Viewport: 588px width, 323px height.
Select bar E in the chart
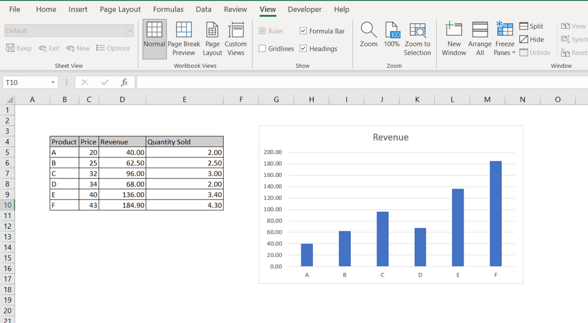458,228
